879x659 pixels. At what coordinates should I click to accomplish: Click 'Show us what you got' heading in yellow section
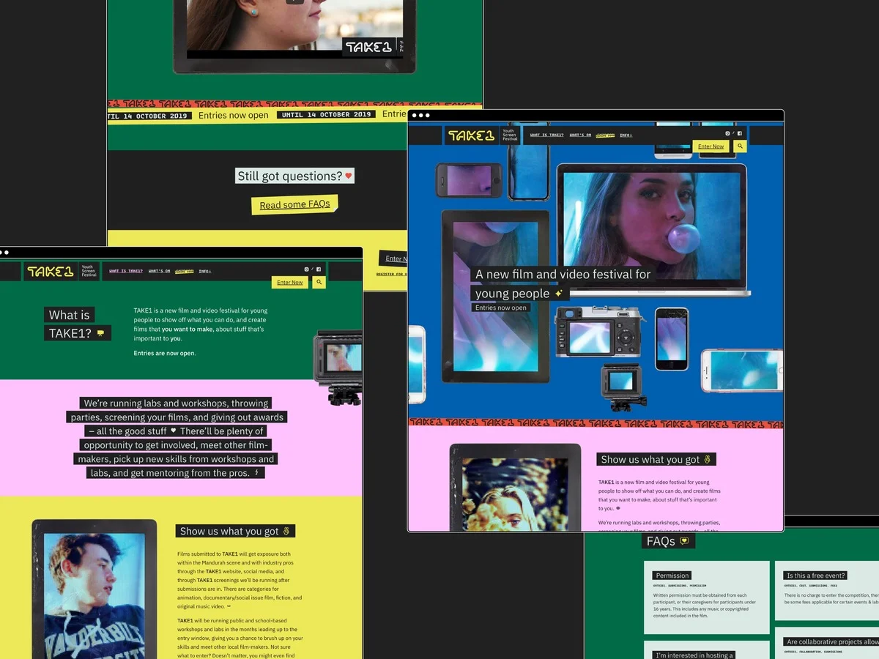click(x=235, y=531)
